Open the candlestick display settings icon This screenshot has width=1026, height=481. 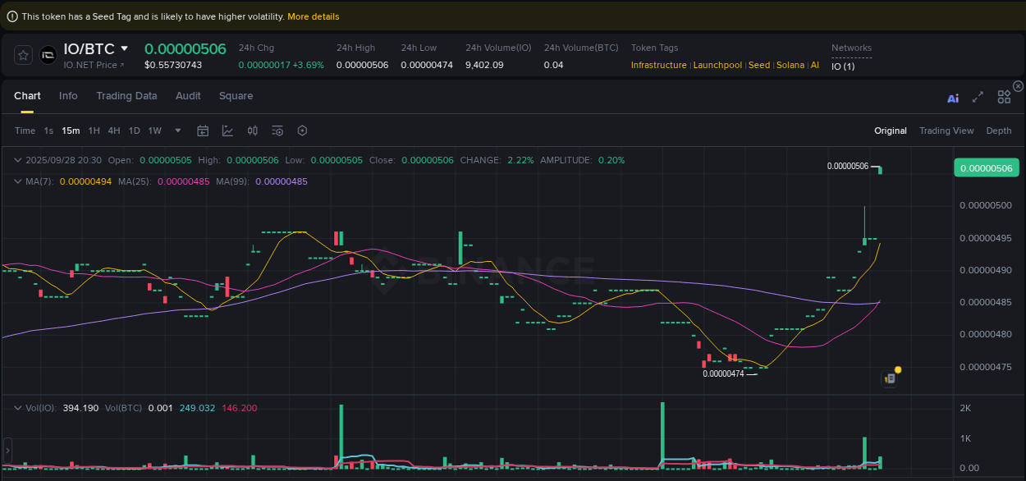[x=253, y=131]
